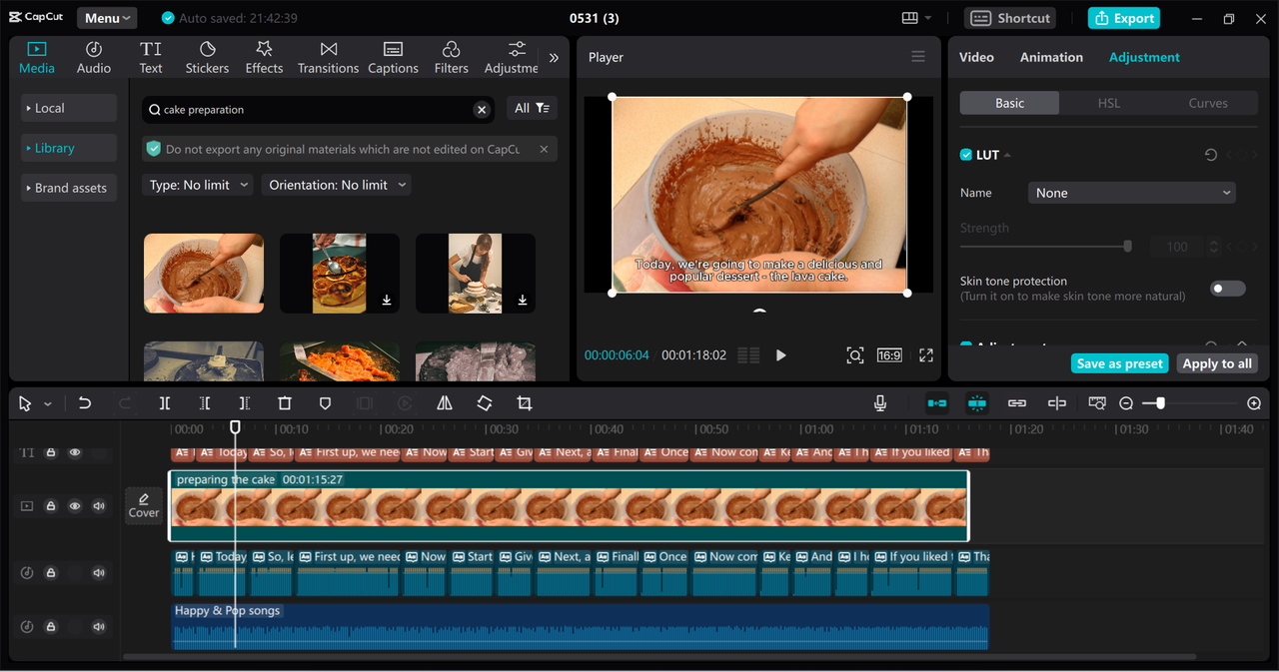Viewport: 1279px width, 672px height.
Task: Select the HSL adjustment sub-tab
Action: click(x=1109, y=103)
